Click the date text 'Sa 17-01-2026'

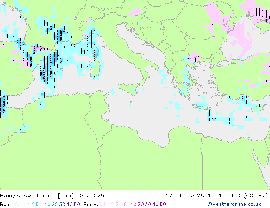179,196
